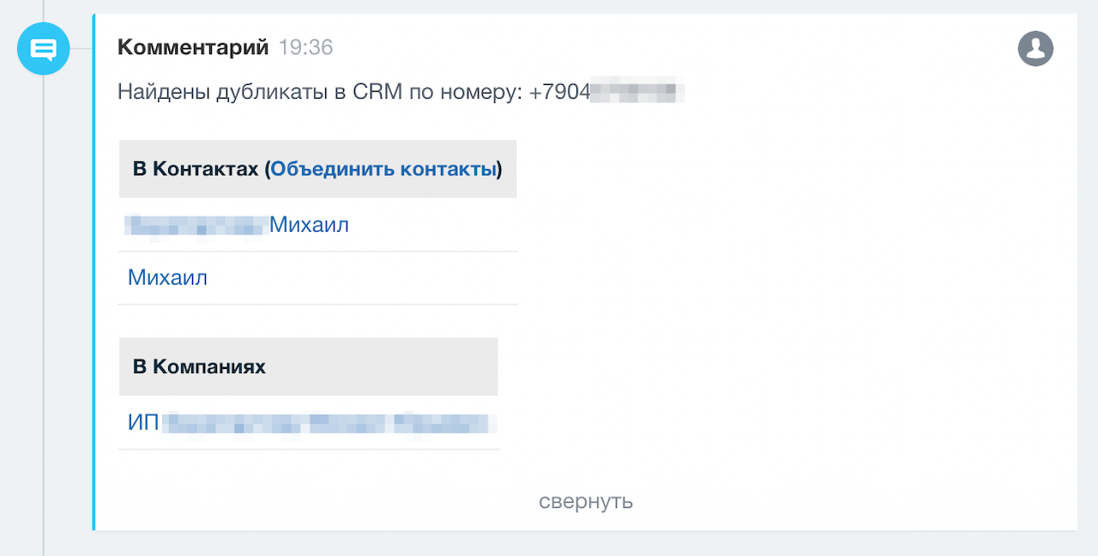This screenshot has height=556, width=1098.
Task: Select the phone number starting with +7904
Action: [606, 92]
